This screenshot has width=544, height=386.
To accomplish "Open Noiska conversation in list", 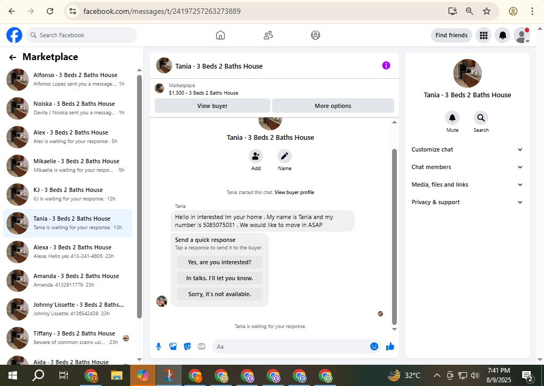I will click(67, 108).
